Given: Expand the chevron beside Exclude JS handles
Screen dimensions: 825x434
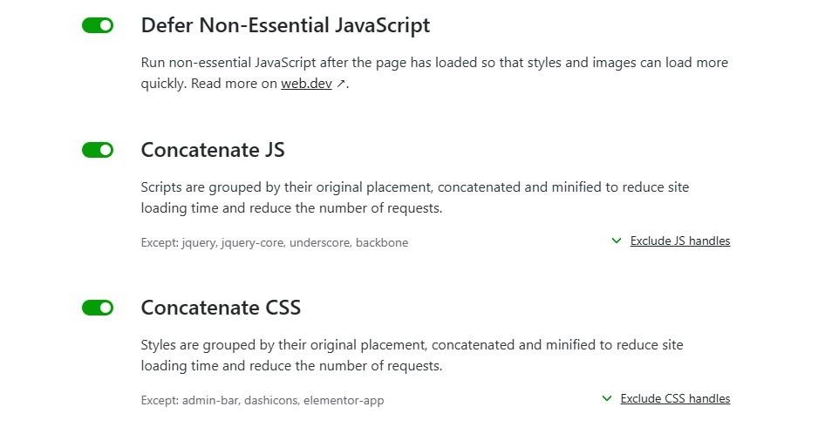Looking at the screenshot, I should [617, 241].
